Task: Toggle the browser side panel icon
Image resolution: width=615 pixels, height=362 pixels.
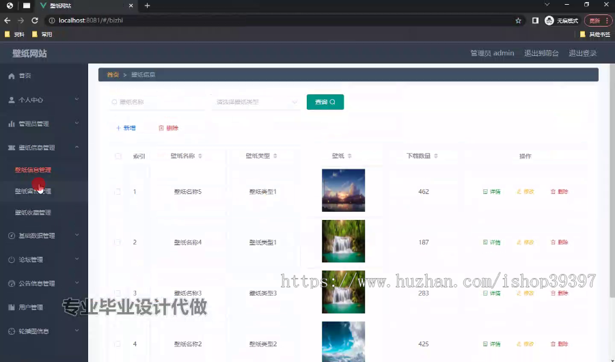Action: pyautogui.click(x=535, y=20)
